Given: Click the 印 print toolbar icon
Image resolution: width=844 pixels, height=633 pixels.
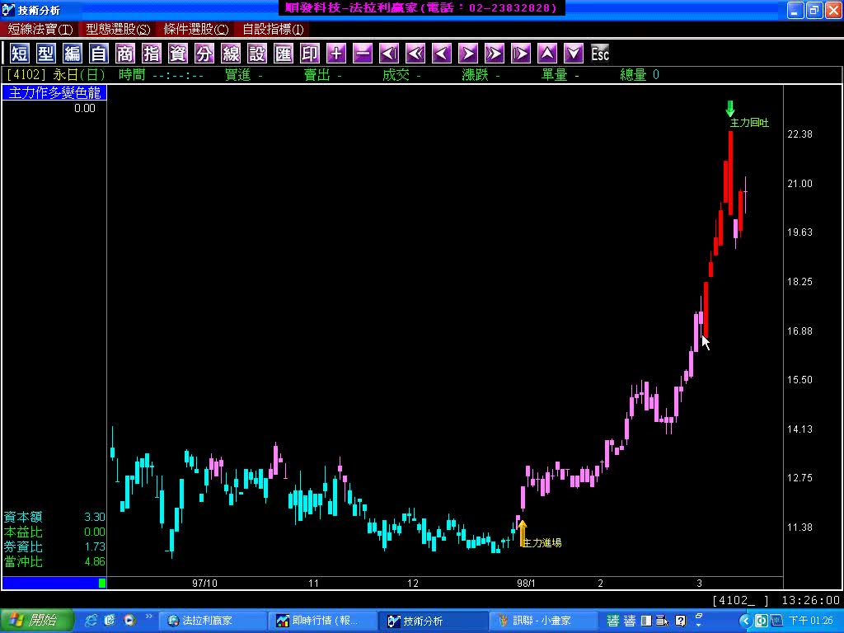Looking at the screenshot, I should pos(310,54).
